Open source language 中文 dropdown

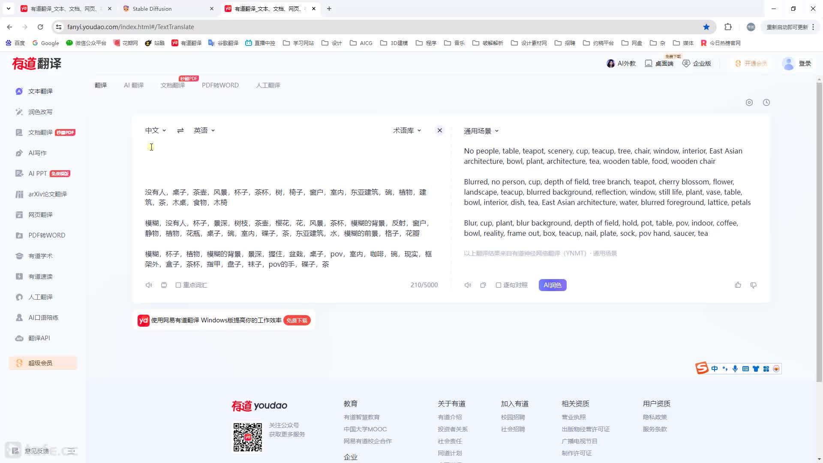[x=156, y=130]
